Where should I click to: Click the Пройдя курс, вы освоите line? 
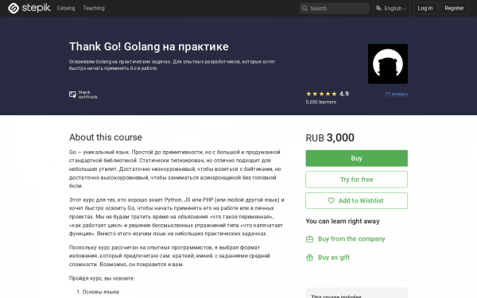(x=102, y=278)
